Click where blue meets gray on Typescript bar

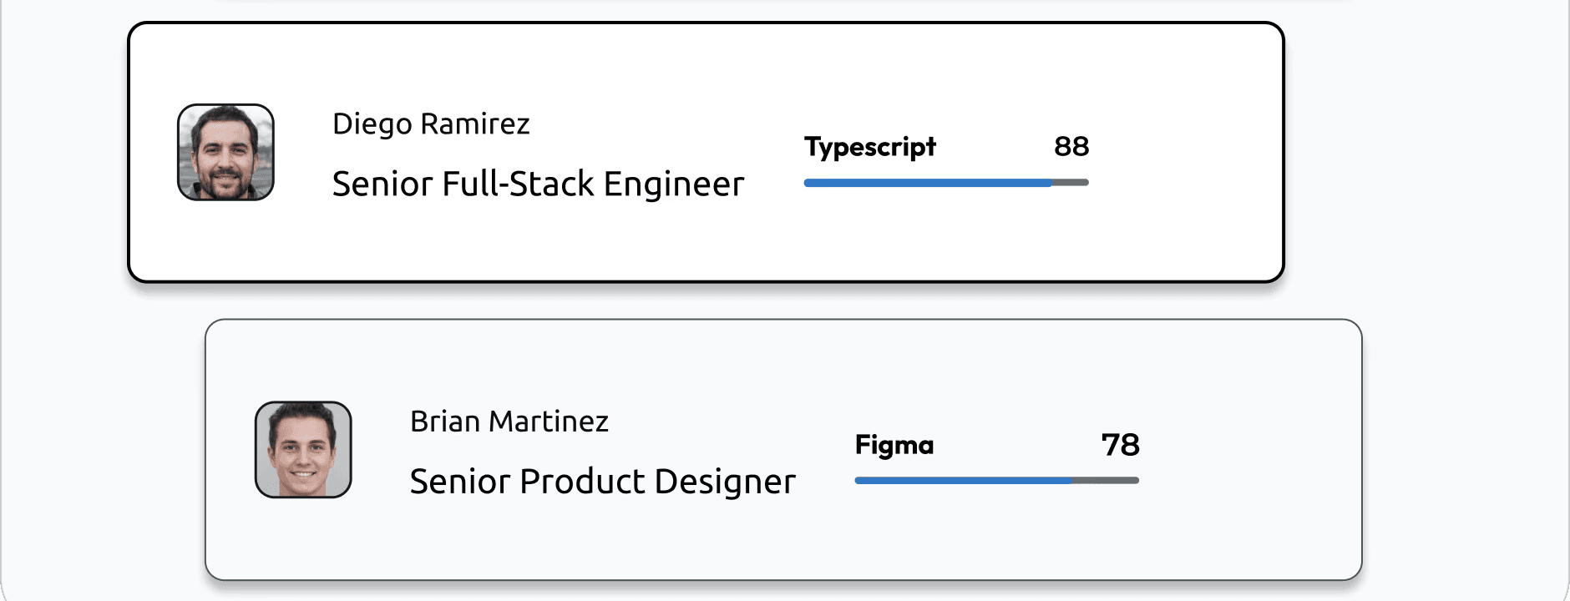(1052, 183)
